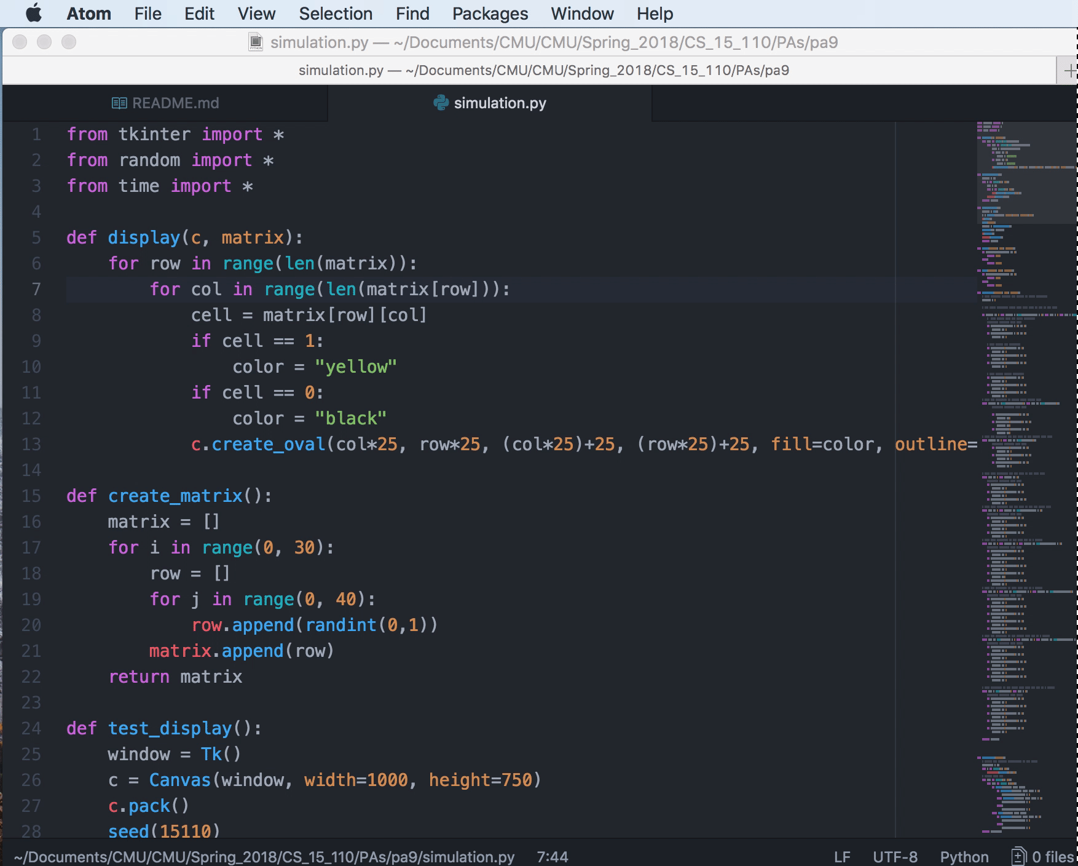This screenshot has width=1078, height=866.
Task: Click the Python file icon in title bar
Action: pyautogui.click(x=256, y=42)
